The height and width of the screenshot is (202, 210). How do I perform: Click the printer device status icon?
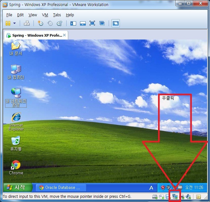(182, 197)
